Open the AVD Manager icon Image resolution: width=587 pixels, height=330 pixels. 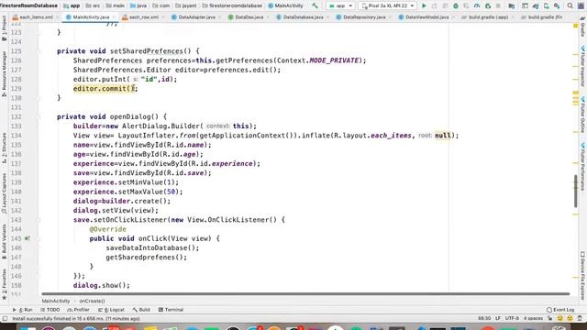point(547,6)
